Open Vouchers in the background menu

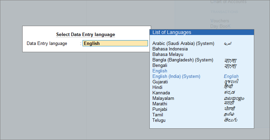(x=220, y=21)
